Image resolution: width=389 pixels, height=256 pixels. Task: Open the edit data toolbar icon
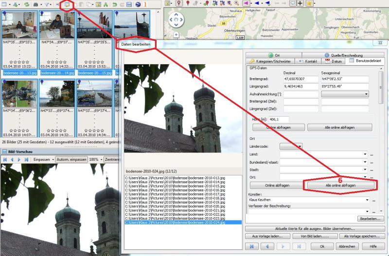click(67, 4)
